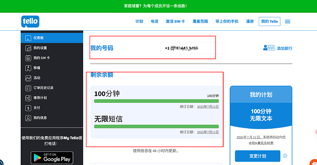Click the 100分钟 无限文本 plan summary
317x165 pixels.
pos(261,115)
